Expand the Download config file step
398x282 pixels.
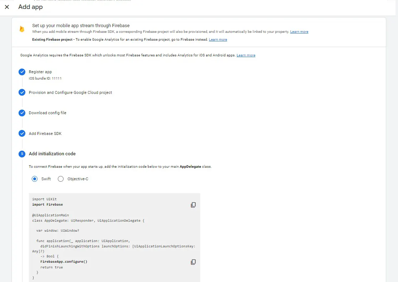click(47, 113)
